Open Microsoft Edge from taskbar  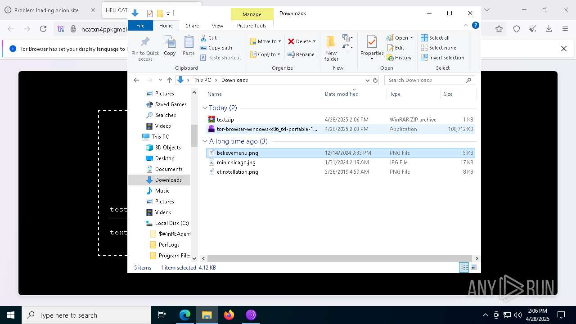185,315
